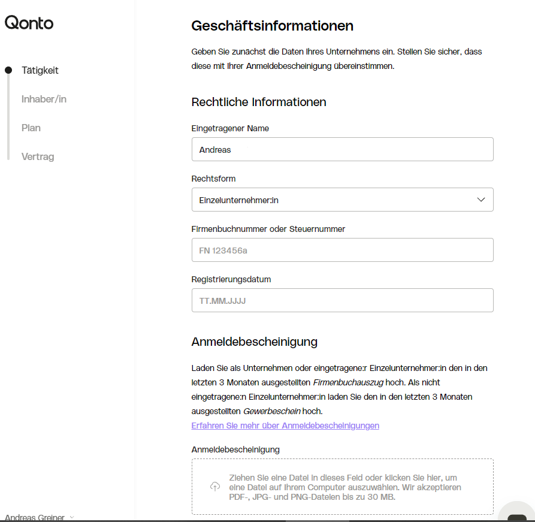The image size is (535, 522).
Task: Focus the Registrierungsdatum date field
Action: pyautogui.click(x=343, y=300)
